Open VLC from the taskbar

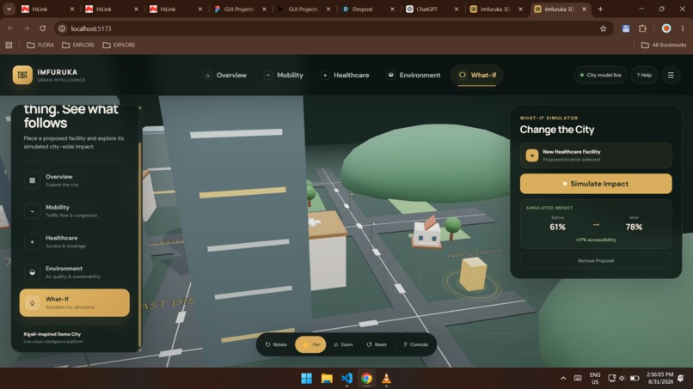point(386,379)
